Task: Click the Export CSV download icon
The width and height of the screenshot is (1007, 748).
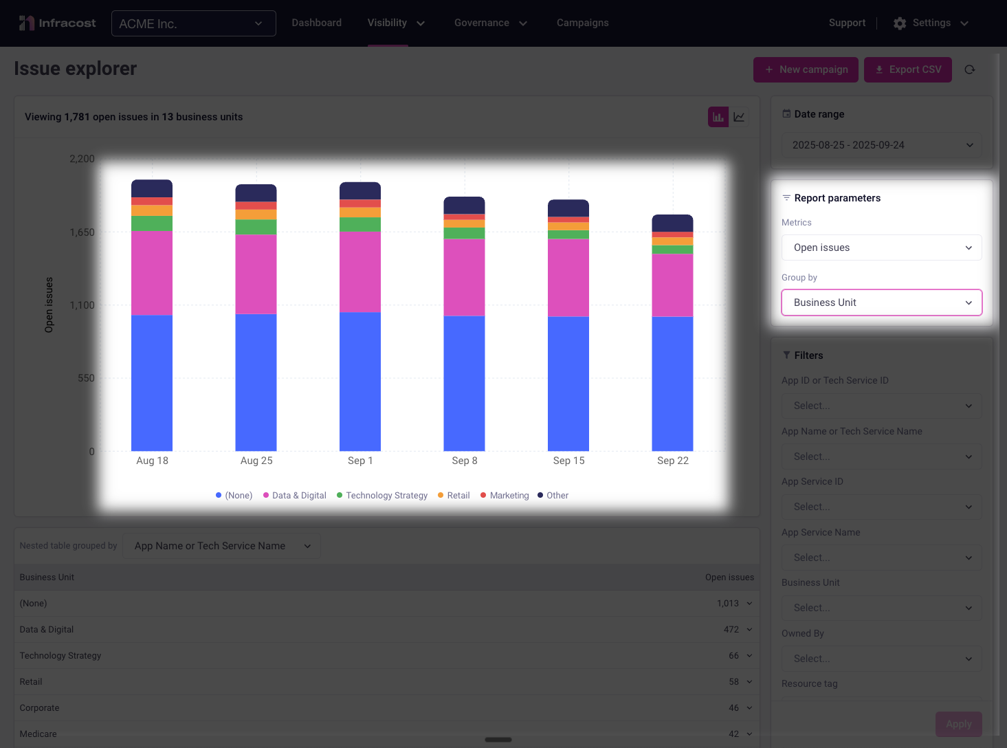Action: coord(879,69)
